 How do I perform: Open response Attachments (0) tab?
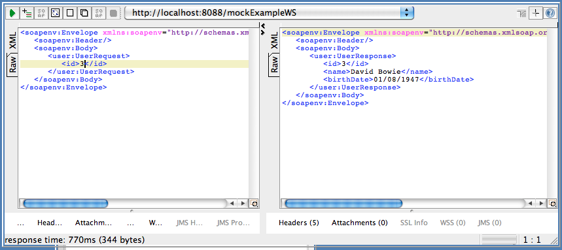click(359, 223)
